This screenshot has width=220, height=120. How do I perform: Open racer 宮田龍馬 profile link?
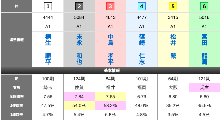click(204, 49)
